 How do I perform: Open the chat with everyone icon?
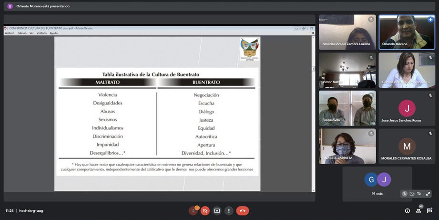click(429, 210)
